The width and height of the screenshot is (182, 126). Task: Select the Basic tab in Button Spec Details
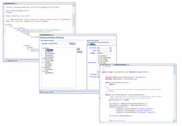coord(88,44)
